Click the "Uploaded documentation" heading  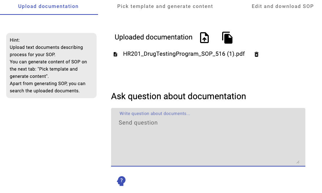click(153, 37)
